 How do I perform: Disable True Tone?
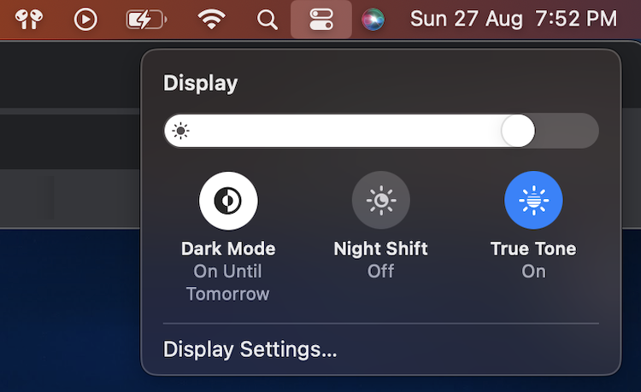[533, 200]
